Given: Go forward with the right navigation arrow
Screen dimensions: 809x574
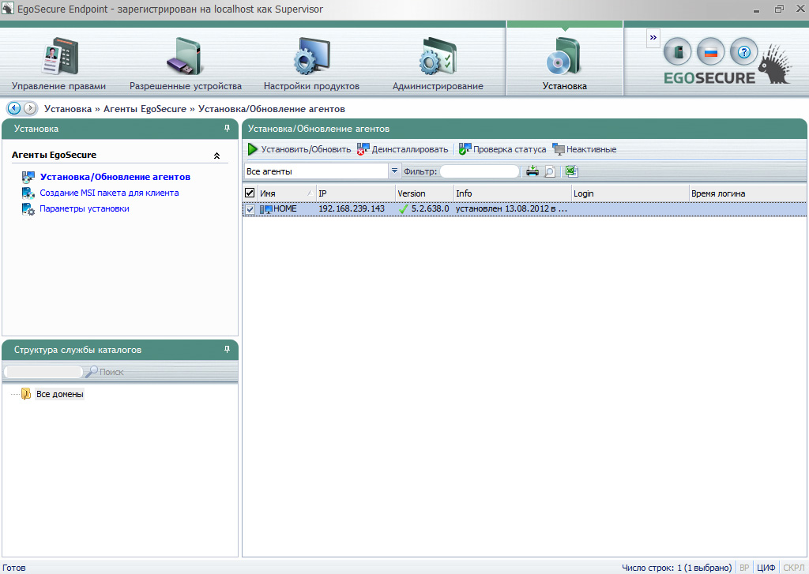Looking at the screenshot, I should pyautogui.click(x=31, y=108).
